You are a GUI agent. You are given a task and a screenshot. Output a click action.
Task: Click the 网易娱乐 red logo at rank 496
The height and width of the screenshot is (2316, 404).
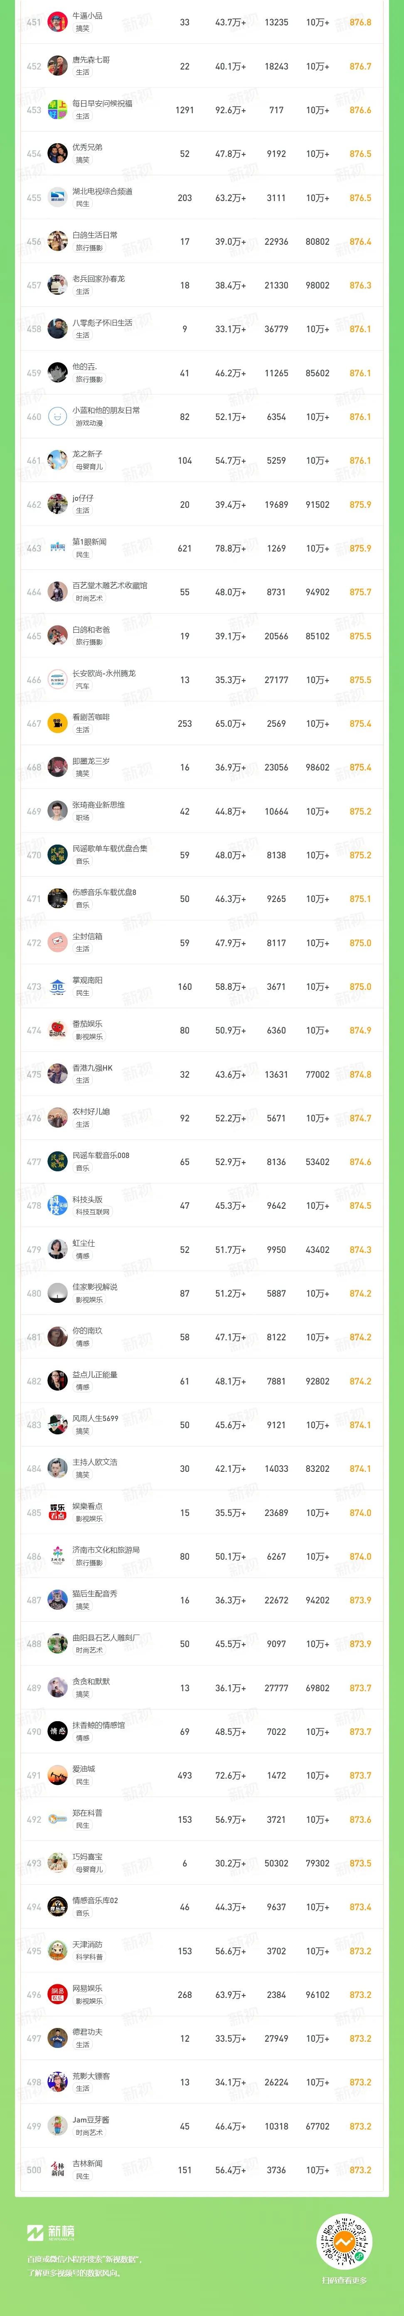point(57,1995)
